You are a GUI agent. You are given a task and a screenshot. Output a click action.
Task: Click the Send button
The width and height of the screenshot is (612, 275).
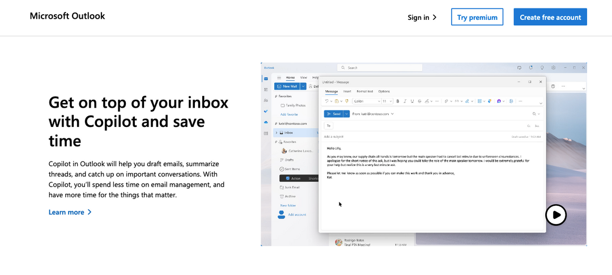point(333,113)
